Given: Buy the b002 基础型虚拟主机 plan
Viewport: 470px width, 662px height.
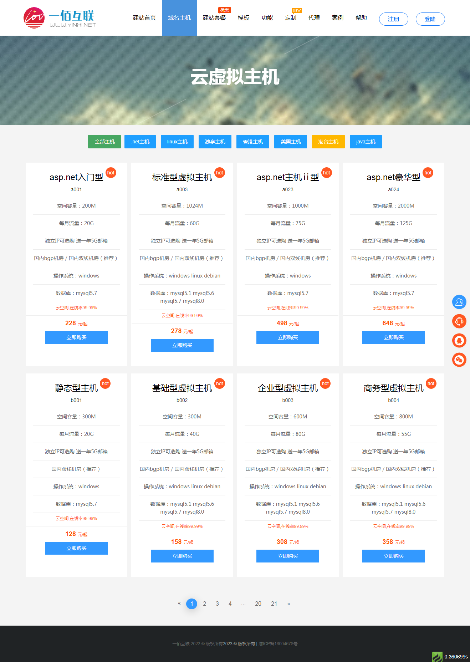Looking at the screenshot, I should 182,556.
